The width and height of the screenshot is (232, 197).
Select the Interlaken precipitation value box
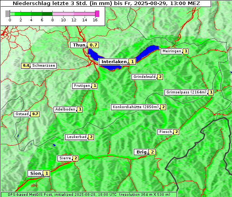[x=132, y=62]
